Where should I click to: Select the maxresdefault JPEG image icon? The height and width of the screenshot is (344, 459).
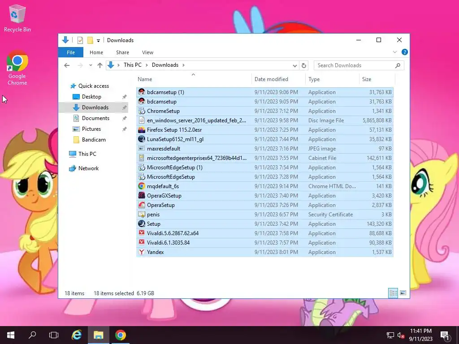pos(142,149)
